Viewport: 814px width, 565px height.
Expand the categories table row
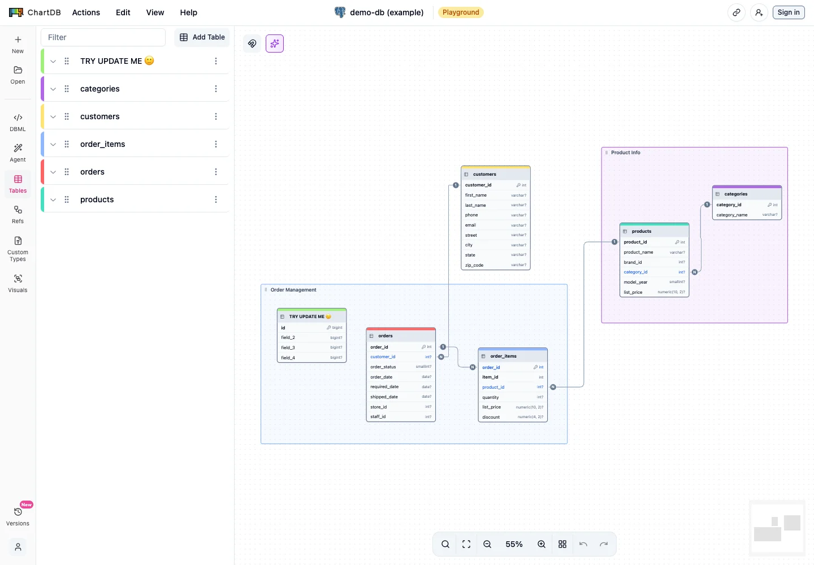[x=53, y=89]
